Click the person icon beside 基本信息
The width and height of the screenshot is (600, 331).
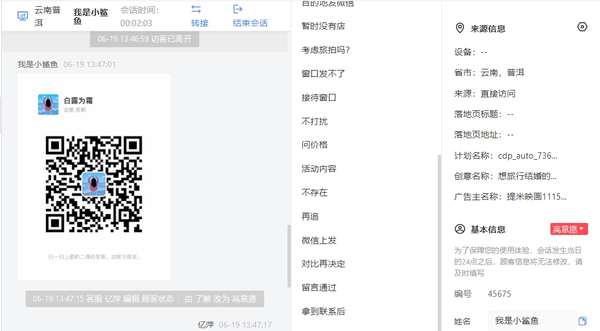click(459, 229)
